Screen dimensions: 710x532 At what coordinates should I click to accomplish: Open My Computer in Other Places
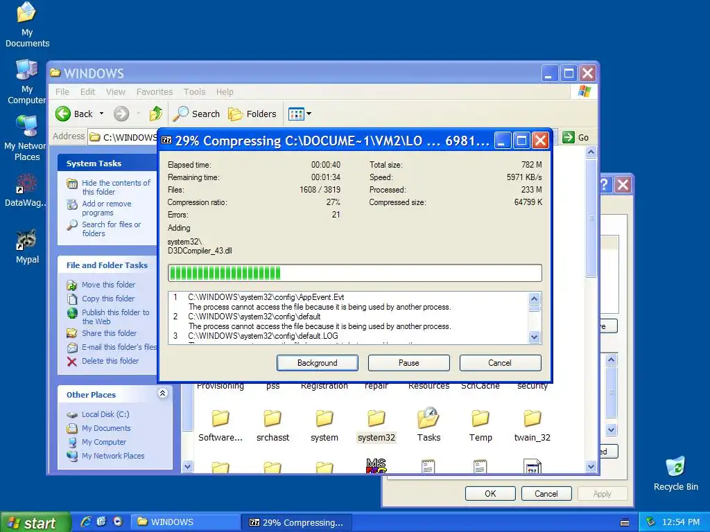(104, 442)
